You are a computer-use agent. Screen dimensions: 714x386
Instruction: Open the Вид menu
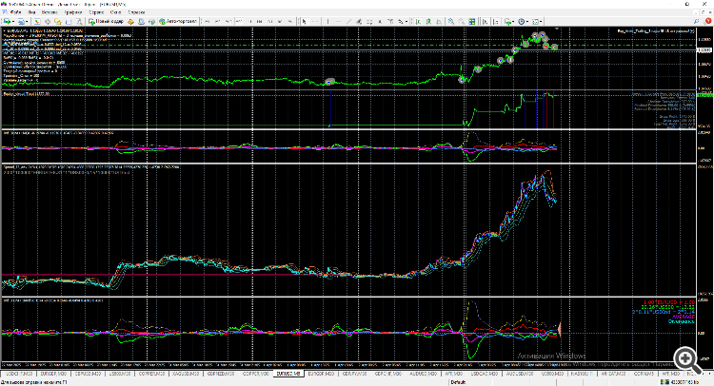click(31, 12)
